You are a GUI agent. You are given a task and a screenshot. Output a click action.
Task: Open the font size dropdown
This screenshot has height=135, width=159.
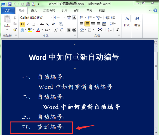pos(64,18)
